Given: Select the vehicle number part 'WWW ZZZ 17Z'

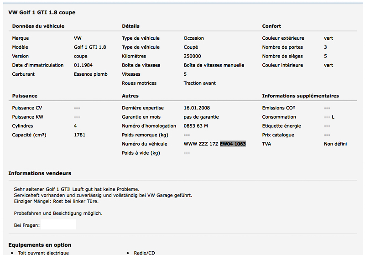Looking at the screenshot, I should click(201, 144).
